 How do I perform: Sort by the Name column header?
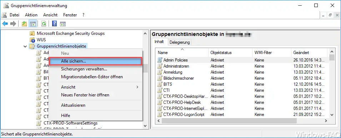tap(182, 53)
